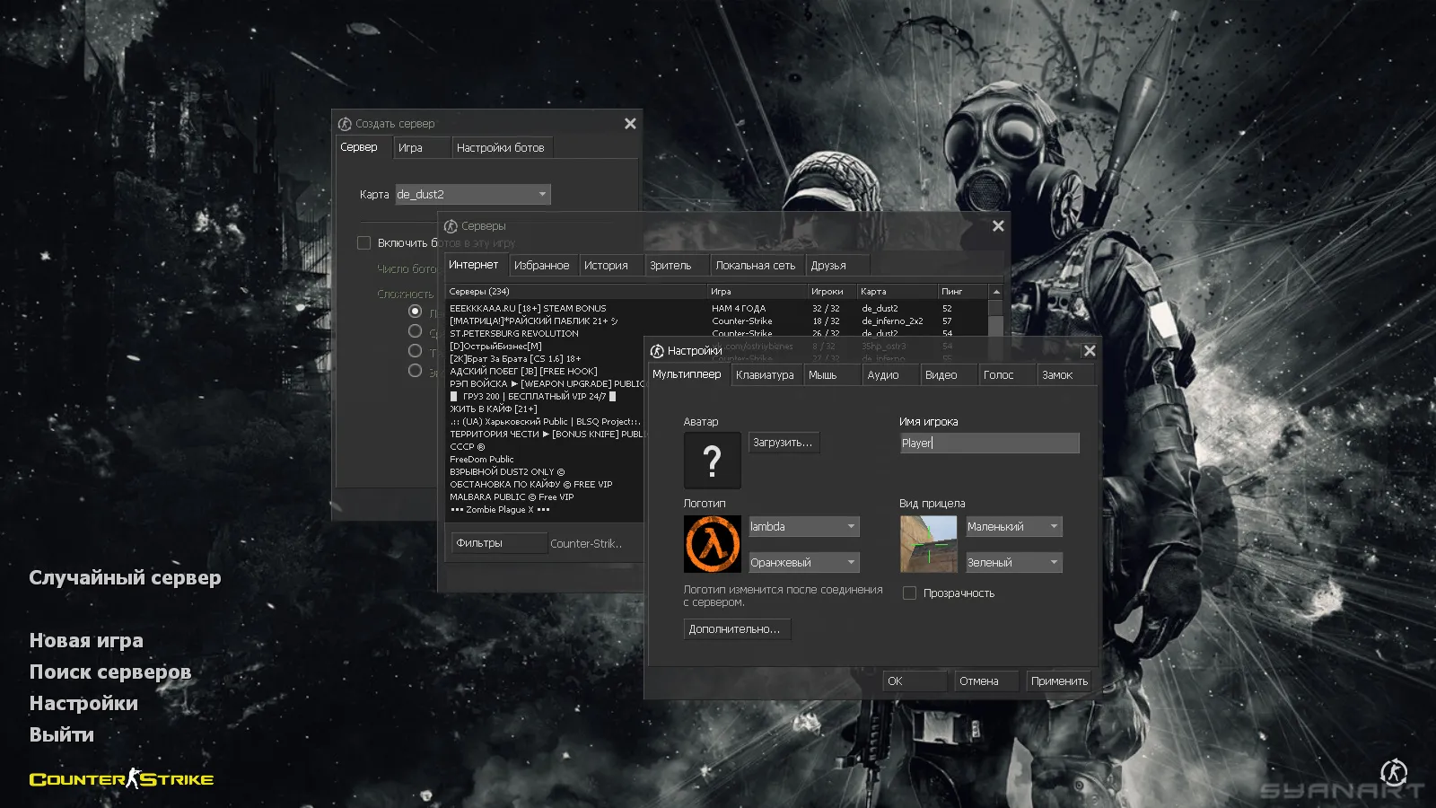Select the first Сложность difficulty radio button
The height and width of the screenshot is (808, 1436).
(415, 311)
